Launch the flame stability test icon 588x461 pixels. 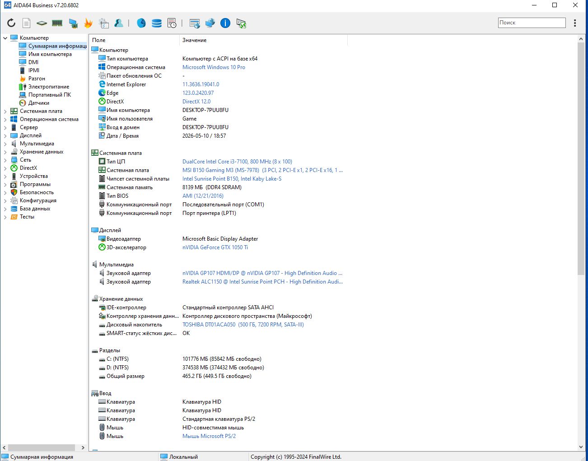click(88, 23)
